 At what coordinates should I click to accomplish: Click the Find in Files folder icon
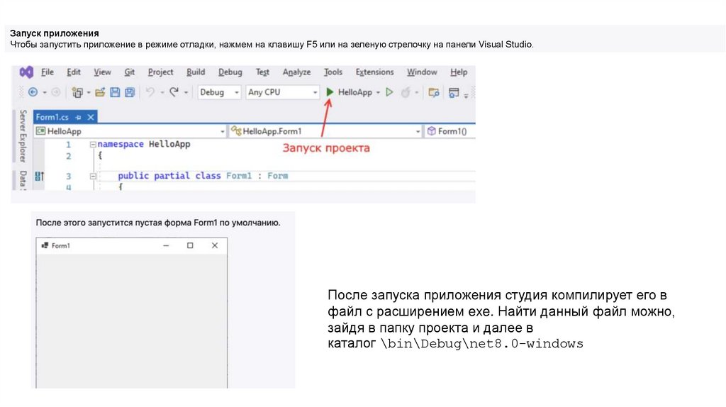click(434, 92)
